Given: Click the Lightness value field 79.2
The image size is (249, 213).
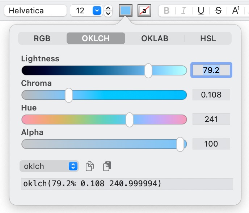Looking at the screenshot, I should coord(211,70).
